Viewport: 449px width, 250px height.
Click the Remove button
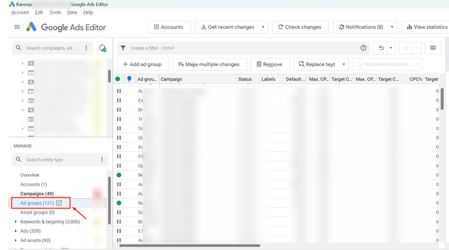[270, 64]
